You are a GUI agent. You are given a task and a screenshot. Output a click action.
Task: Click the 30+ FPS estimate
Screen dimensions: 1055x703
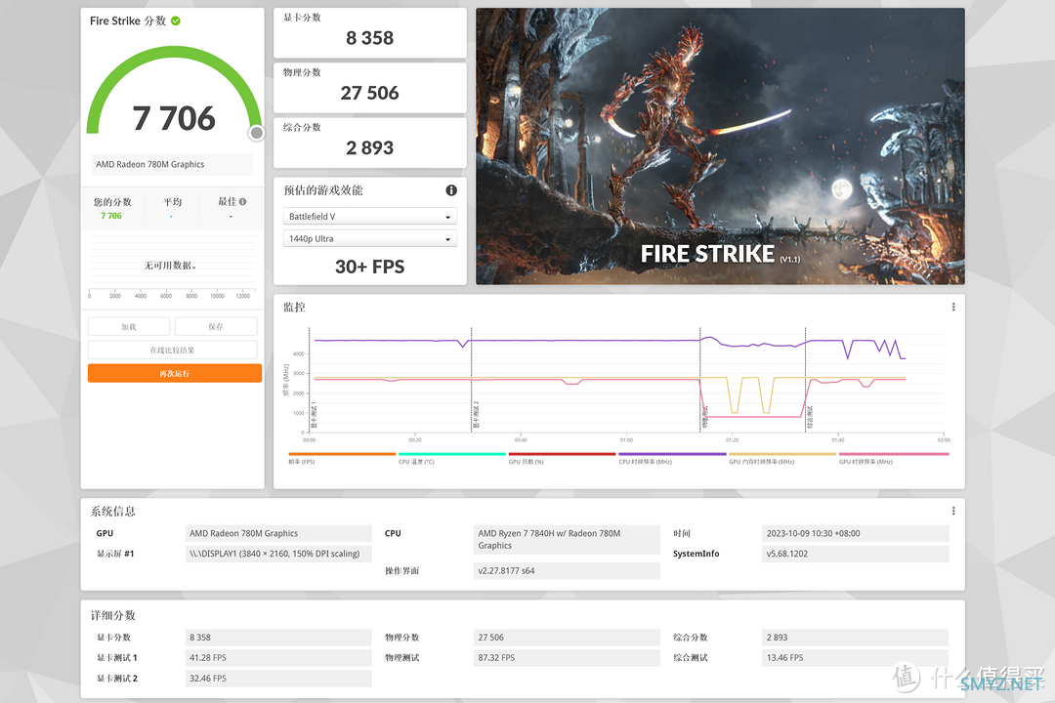370,268
